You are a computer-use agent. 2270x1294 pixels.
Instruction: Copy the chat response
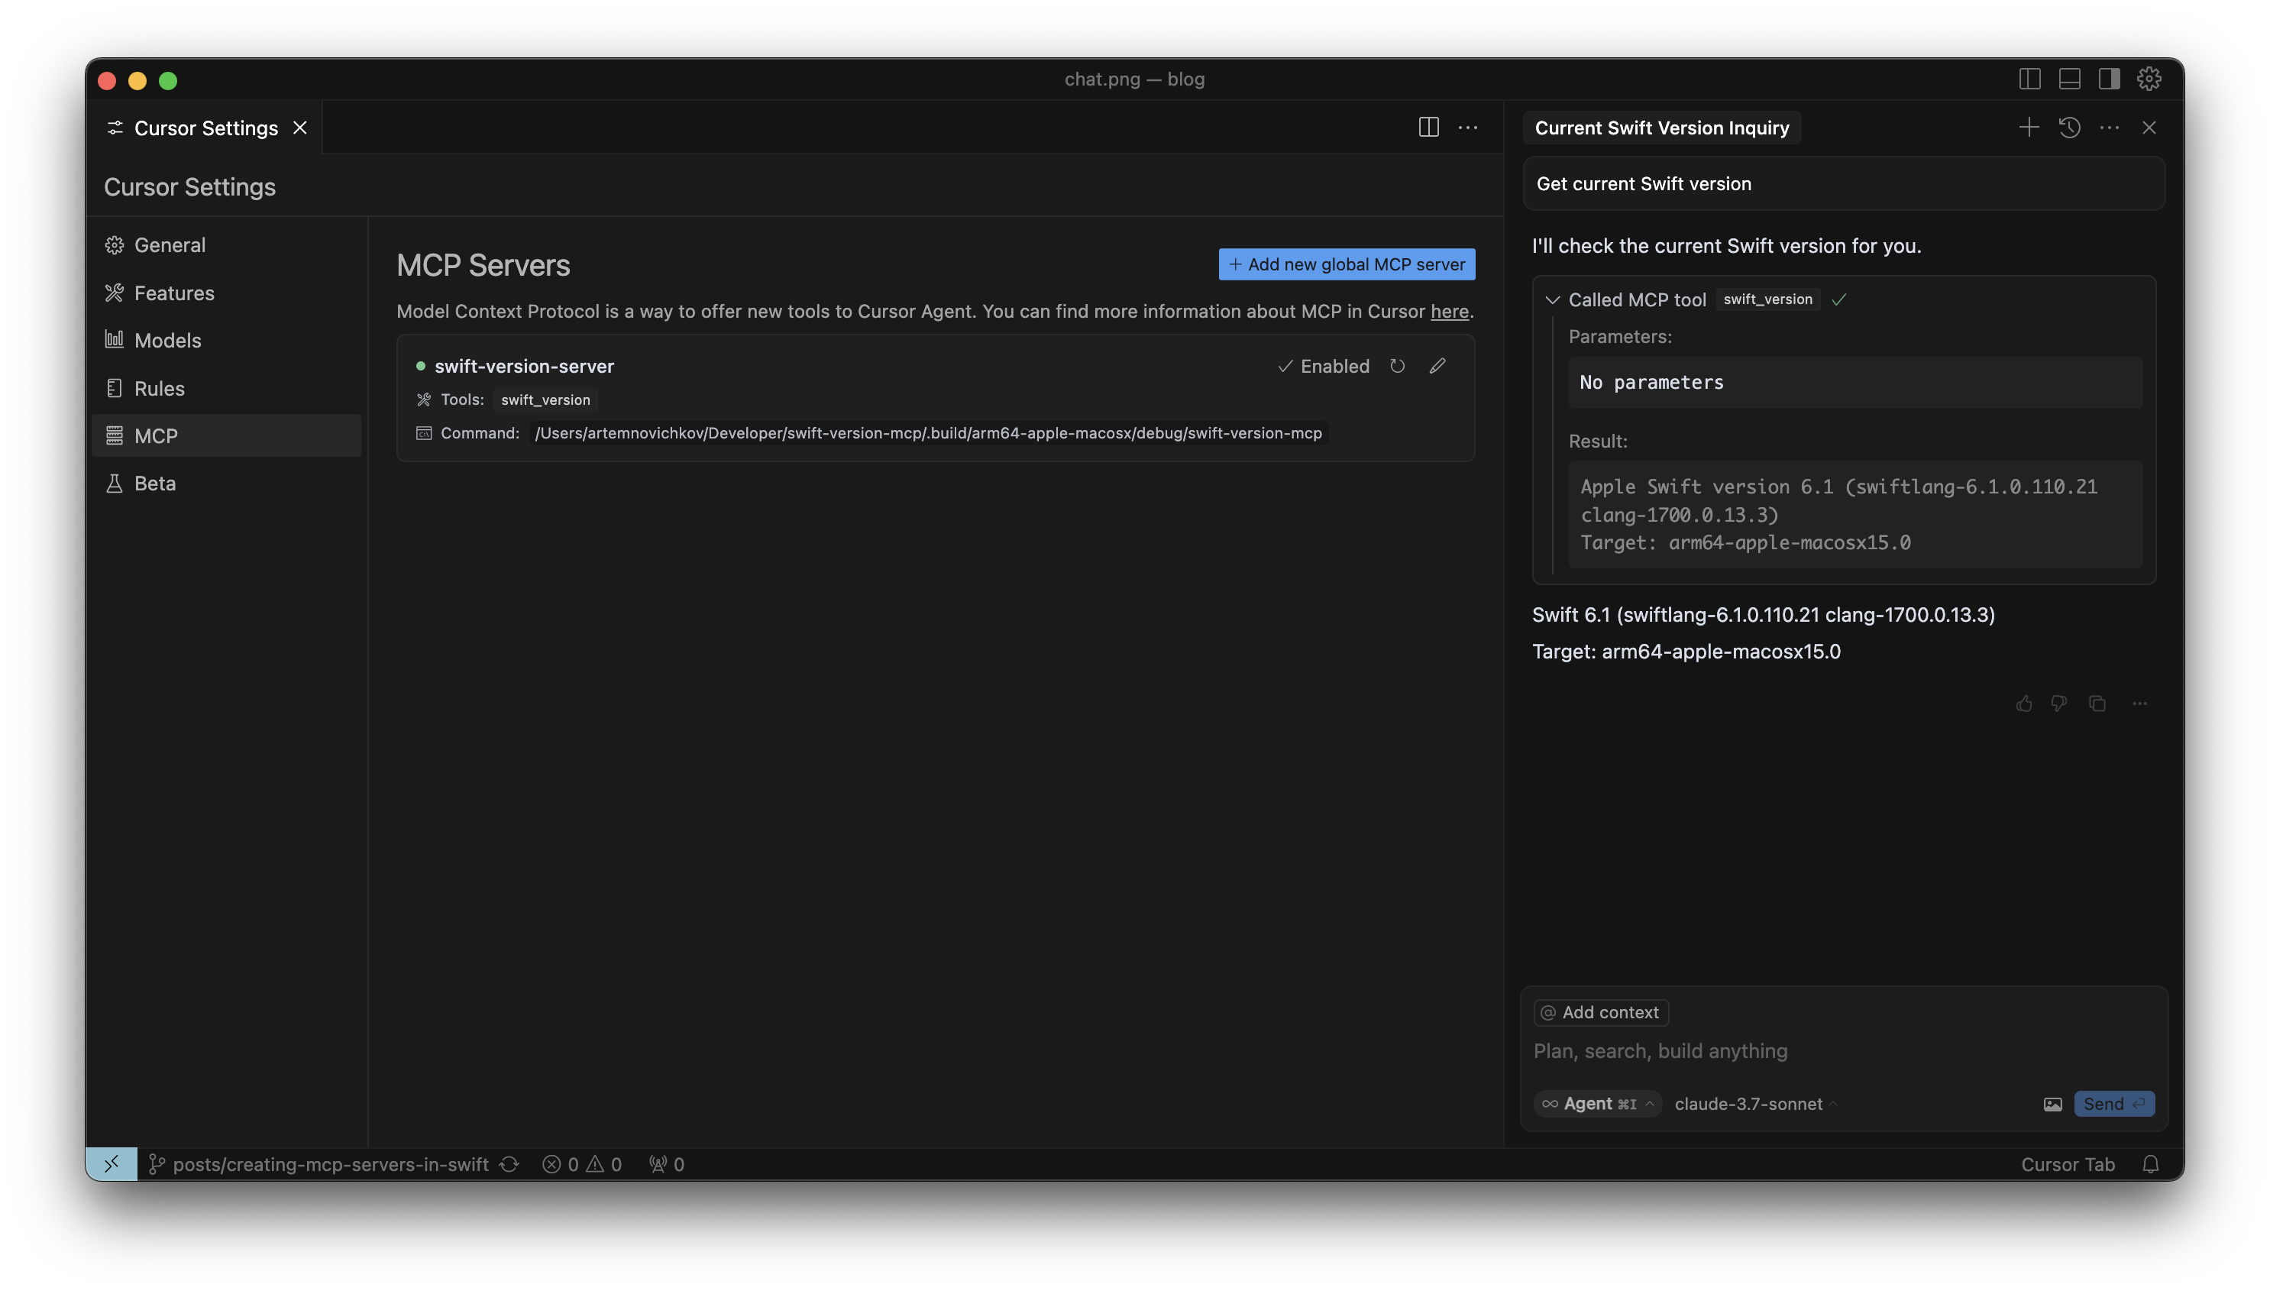coord(2097,704)
